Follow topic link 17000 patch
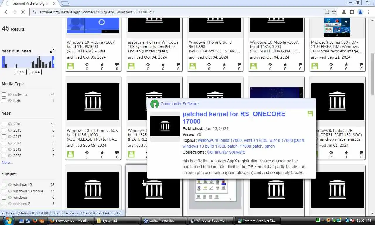 (251, 146)
